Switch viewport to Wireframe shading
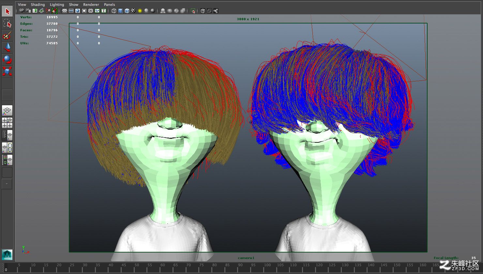Image resolution: width=483 pixels, height=274 pixels. click(114, 11)
